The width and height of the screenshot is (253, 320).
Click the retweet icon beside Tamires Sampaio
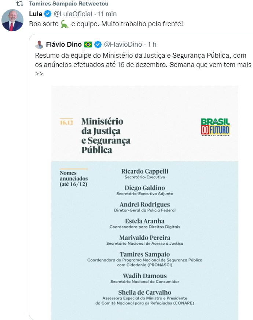click(20, 4)
